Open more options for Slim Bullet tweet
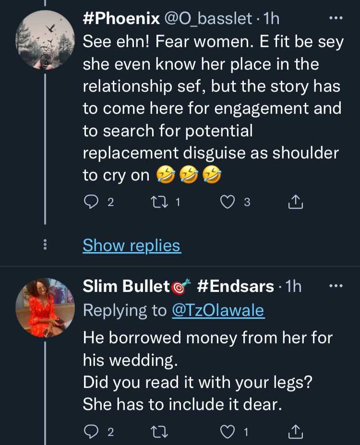 point(335,287)
